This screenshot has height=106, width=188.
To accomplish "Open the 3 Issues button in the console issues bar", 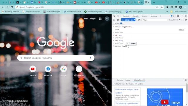I will point(118,24).
